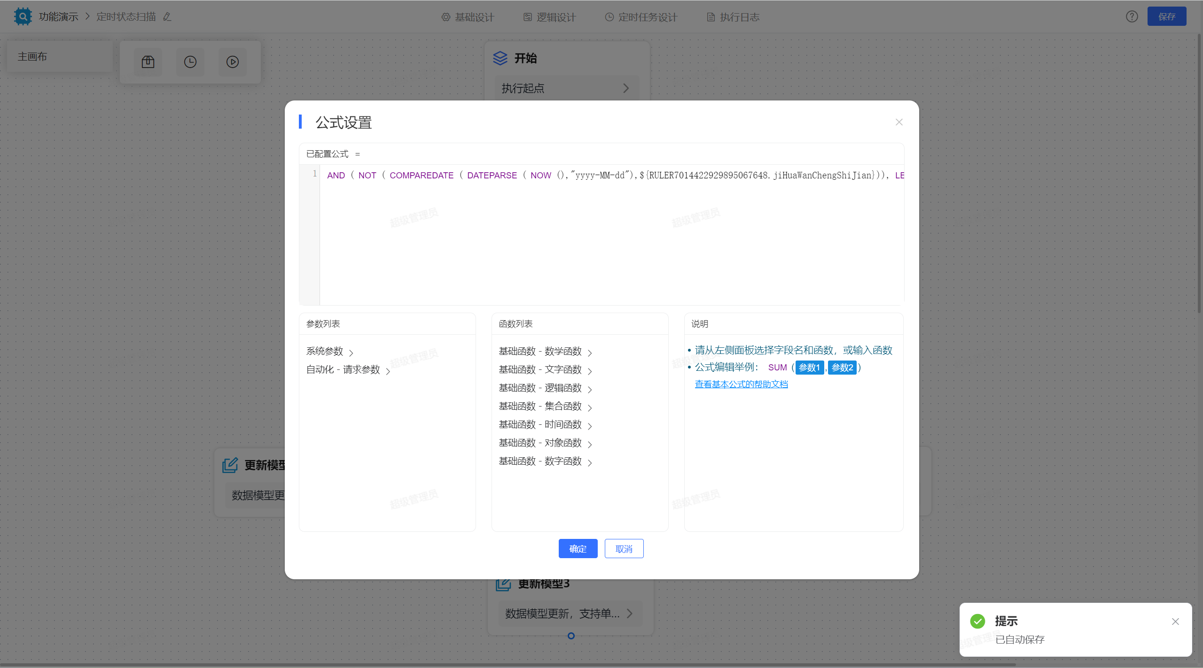Click COMPAREDATE function in formula
This screenshot has height=668, width=1203.
click(x=422, y=175)
